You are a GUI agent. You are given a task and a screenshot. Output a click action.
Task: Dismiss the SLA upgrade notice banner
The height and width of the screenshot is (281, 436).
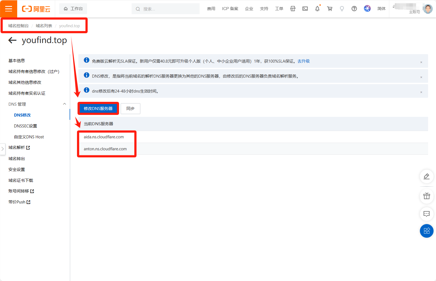(421, 62)
